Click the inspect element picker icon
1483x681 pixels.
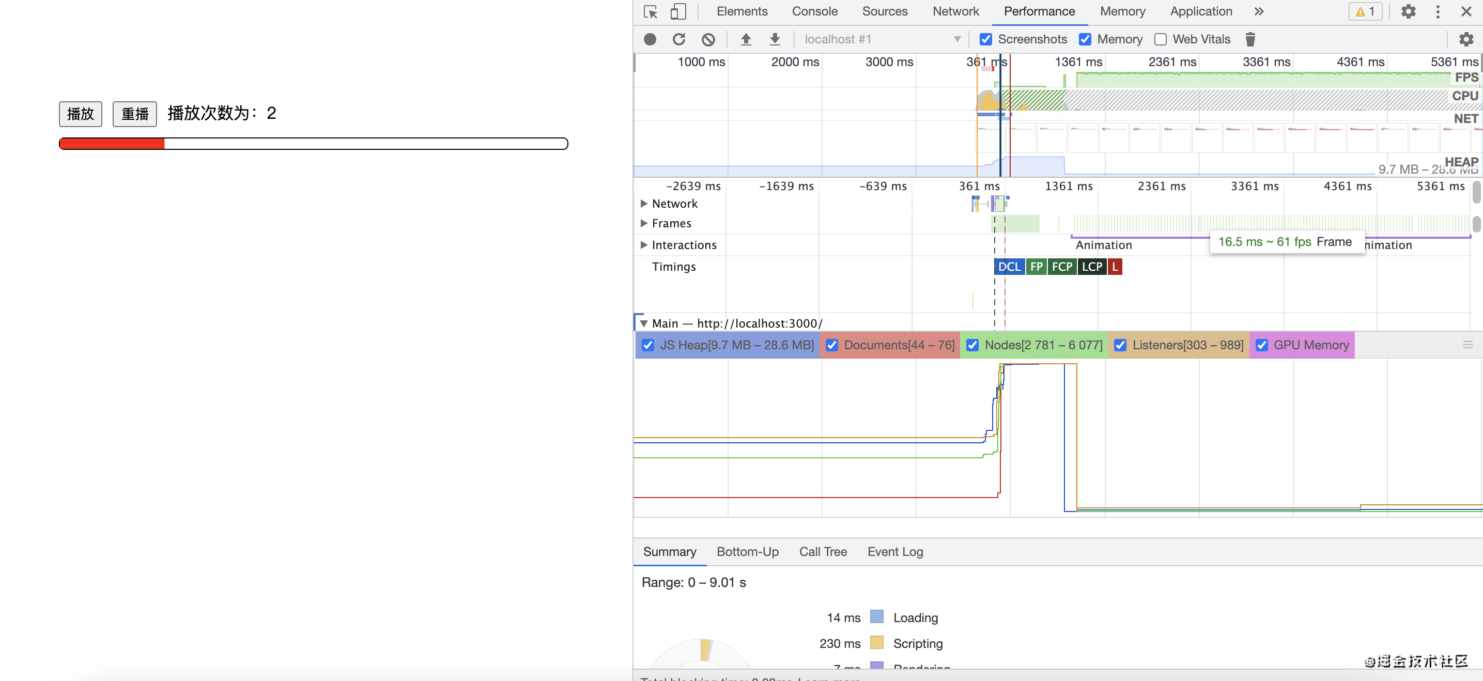click(x=651, y=11)
